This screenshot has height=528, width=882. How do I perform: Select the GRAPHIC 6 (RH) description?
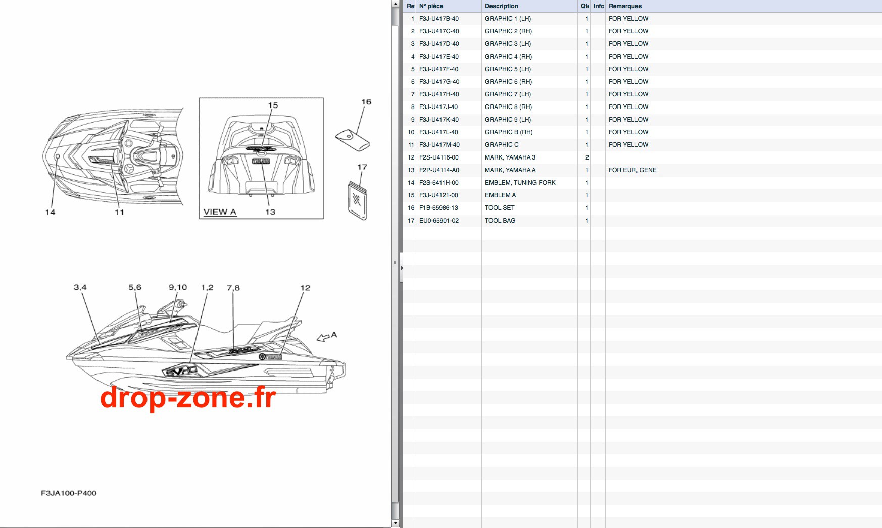[508, 82]
